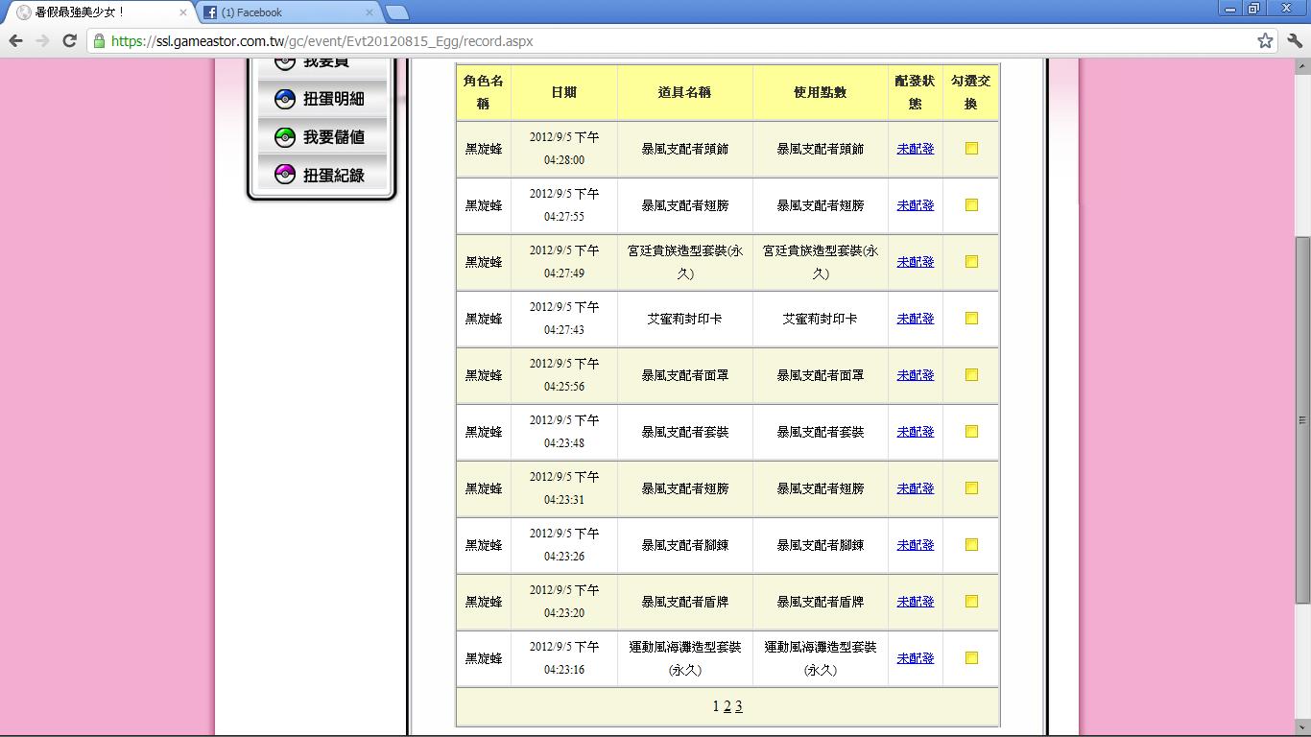
Task: Close the 暑假最強美少女 tab
Action: pos(183,12)
